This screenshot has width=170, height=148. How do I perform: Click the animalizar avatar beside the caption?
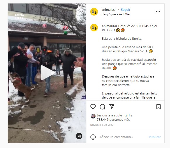pyautogui.click(x=94, y=27)
